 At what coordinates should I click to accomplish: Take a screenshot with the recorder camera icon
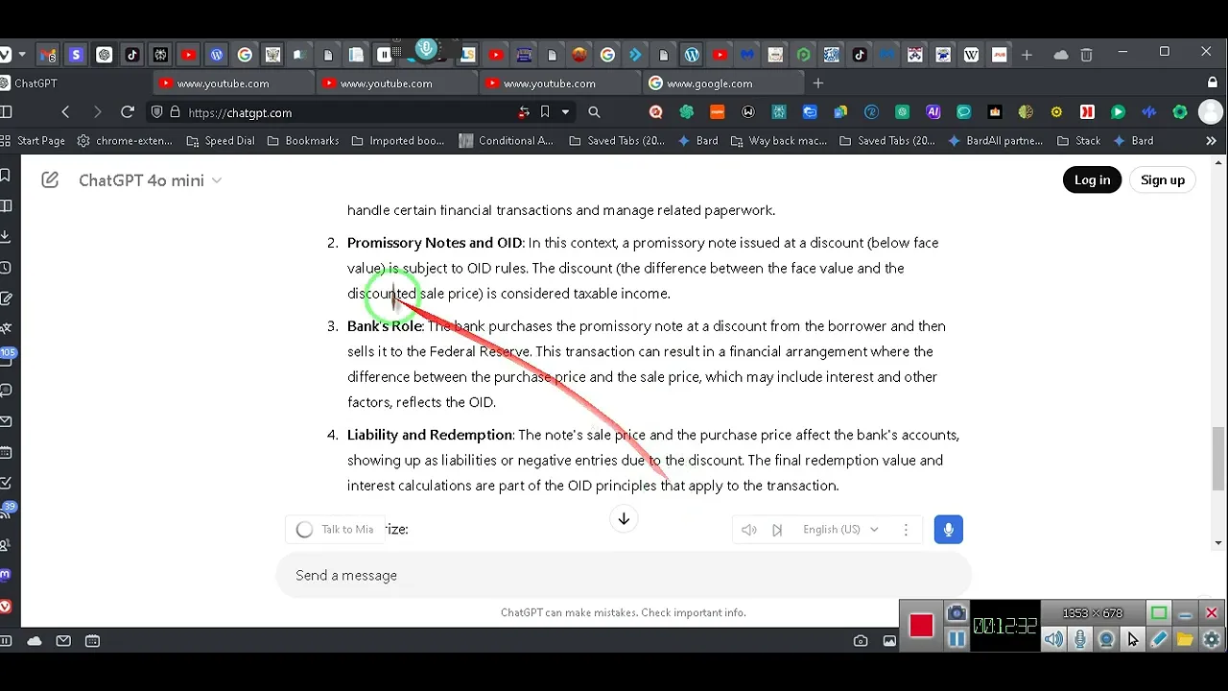[x=956, y=613]
